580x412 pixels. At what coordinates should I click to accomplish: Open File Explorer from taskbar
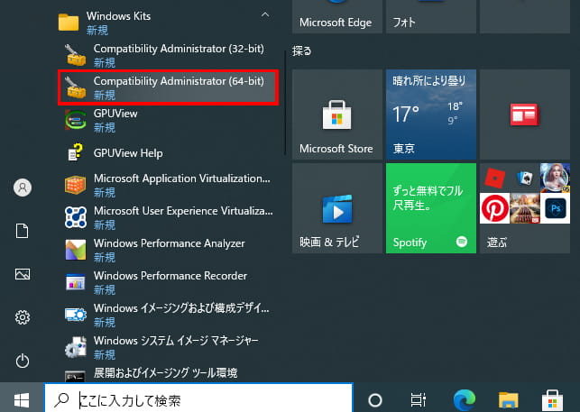[x=508, y=399]
